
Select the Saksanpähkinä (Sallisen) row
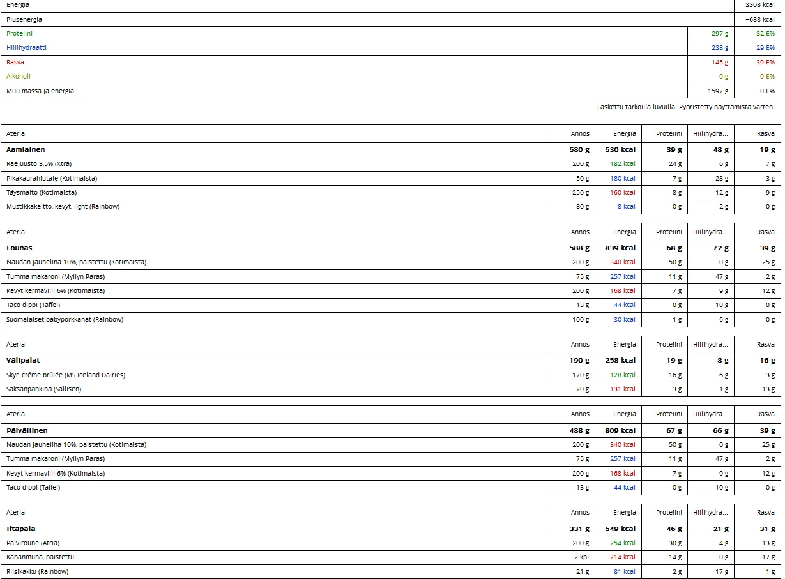(43, 389)
